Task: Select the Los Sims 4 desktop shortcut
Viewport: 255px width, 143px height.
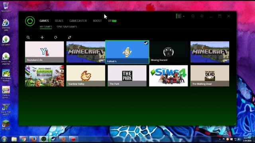Action: pos(6,41)
